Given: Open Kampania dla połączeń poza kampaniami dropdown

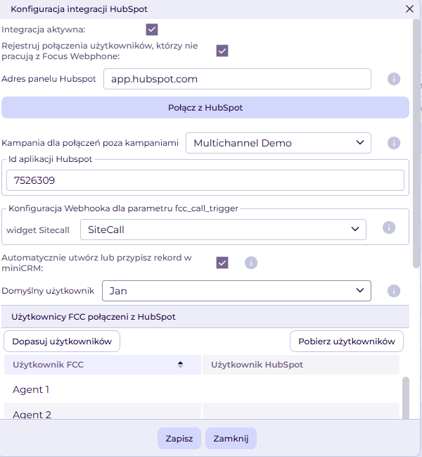Looking at the screenshot, I should coord(279,143).
